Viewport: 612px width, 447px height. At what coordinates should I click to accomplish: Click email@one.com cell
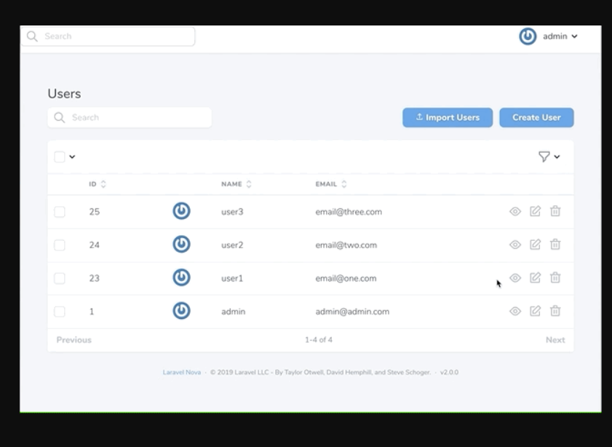(x=346, y=278)
